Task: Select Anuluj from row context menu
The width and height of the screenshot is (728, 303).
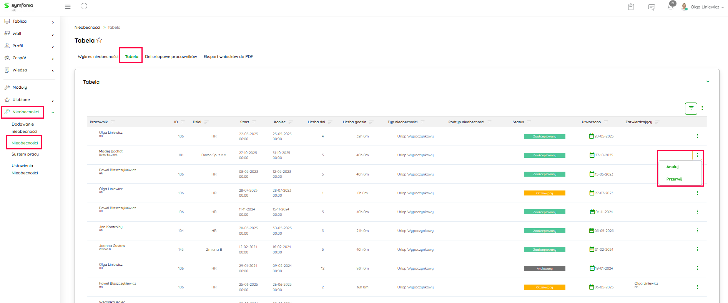Action: tap(672, 167)
